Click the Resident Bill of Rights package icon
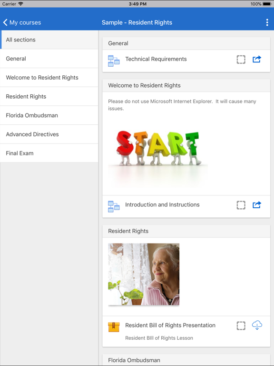274x366 pixels. [114, 327]
